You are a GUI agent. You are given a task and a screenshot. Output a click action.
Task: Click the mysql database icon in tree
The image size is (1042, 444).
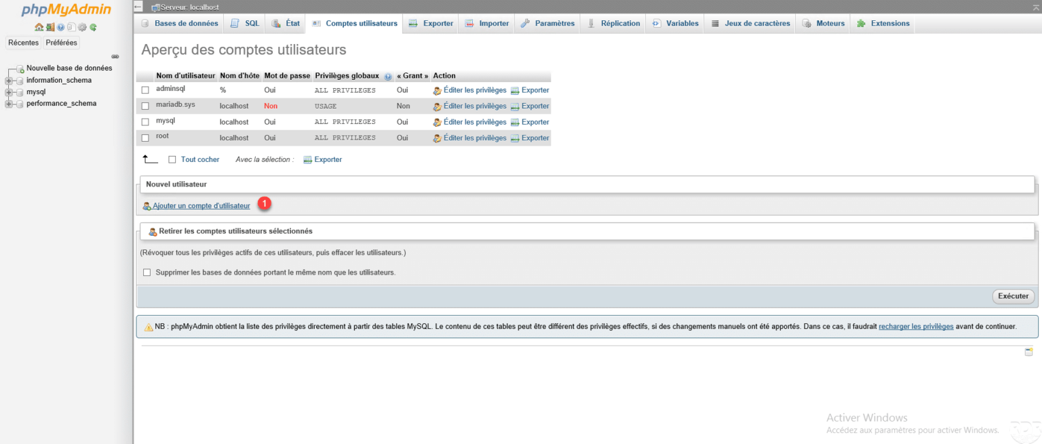(x=20, y=92)
